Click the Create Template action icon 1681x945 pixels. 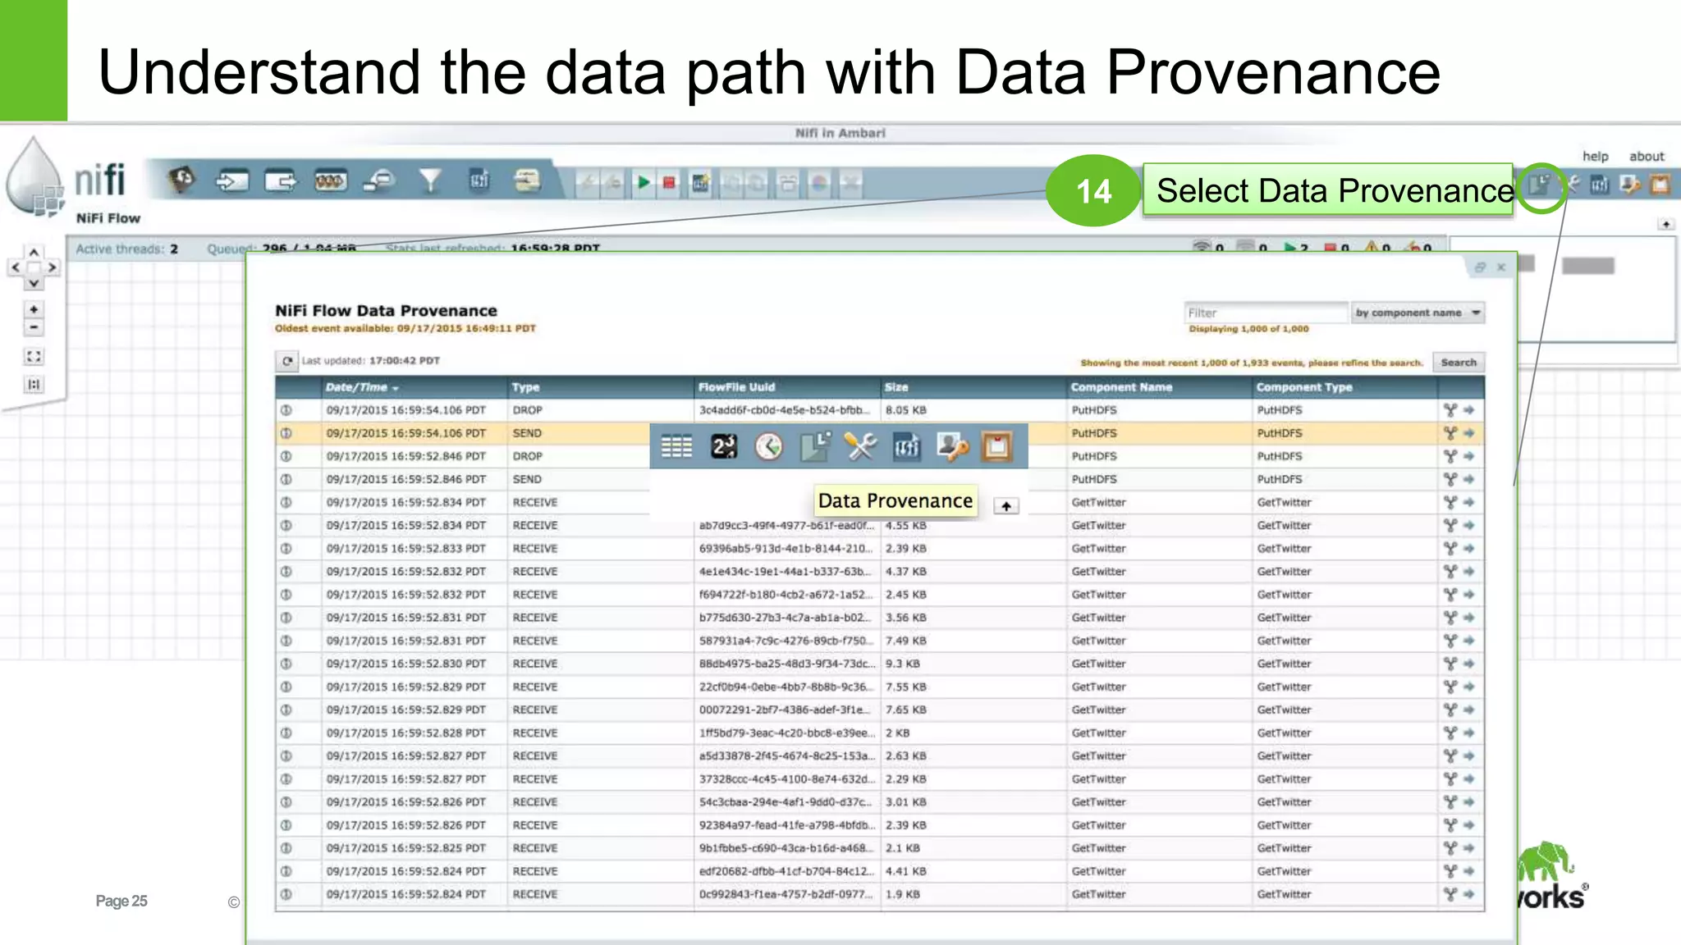[x=700, y=182]
